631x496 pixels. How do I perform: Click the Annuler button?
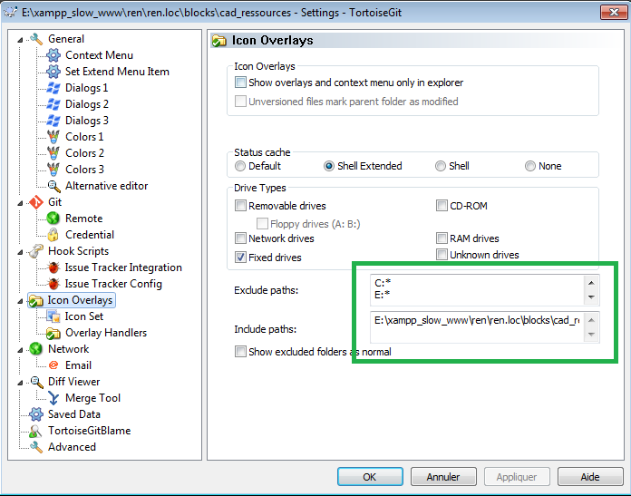click(x=442, y=476)
